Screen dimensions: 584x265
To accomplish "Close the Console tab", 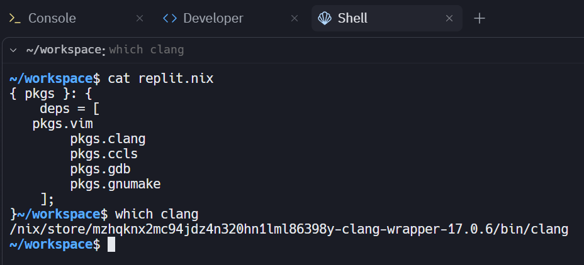I will (x=139, y=18).
